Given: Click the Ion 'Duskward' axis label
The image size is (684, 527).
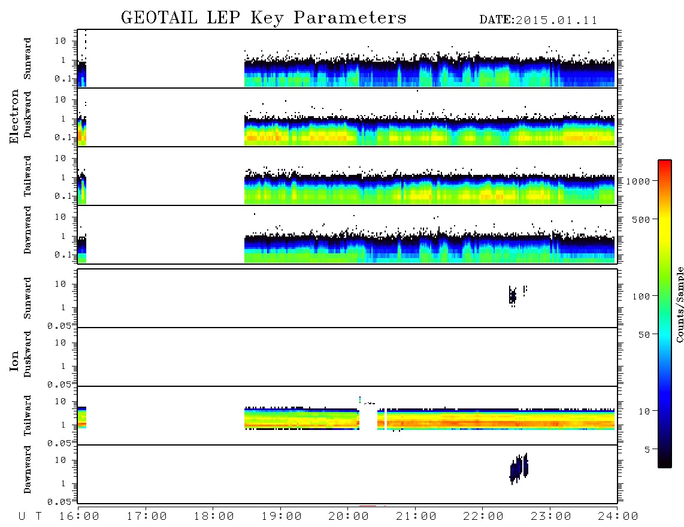Looking at the screenshot, I should click(x=28, y=355).
